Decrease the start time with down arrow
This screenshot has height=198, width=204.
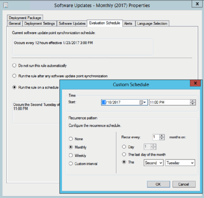pyautogui.click(x=193, y=104)
